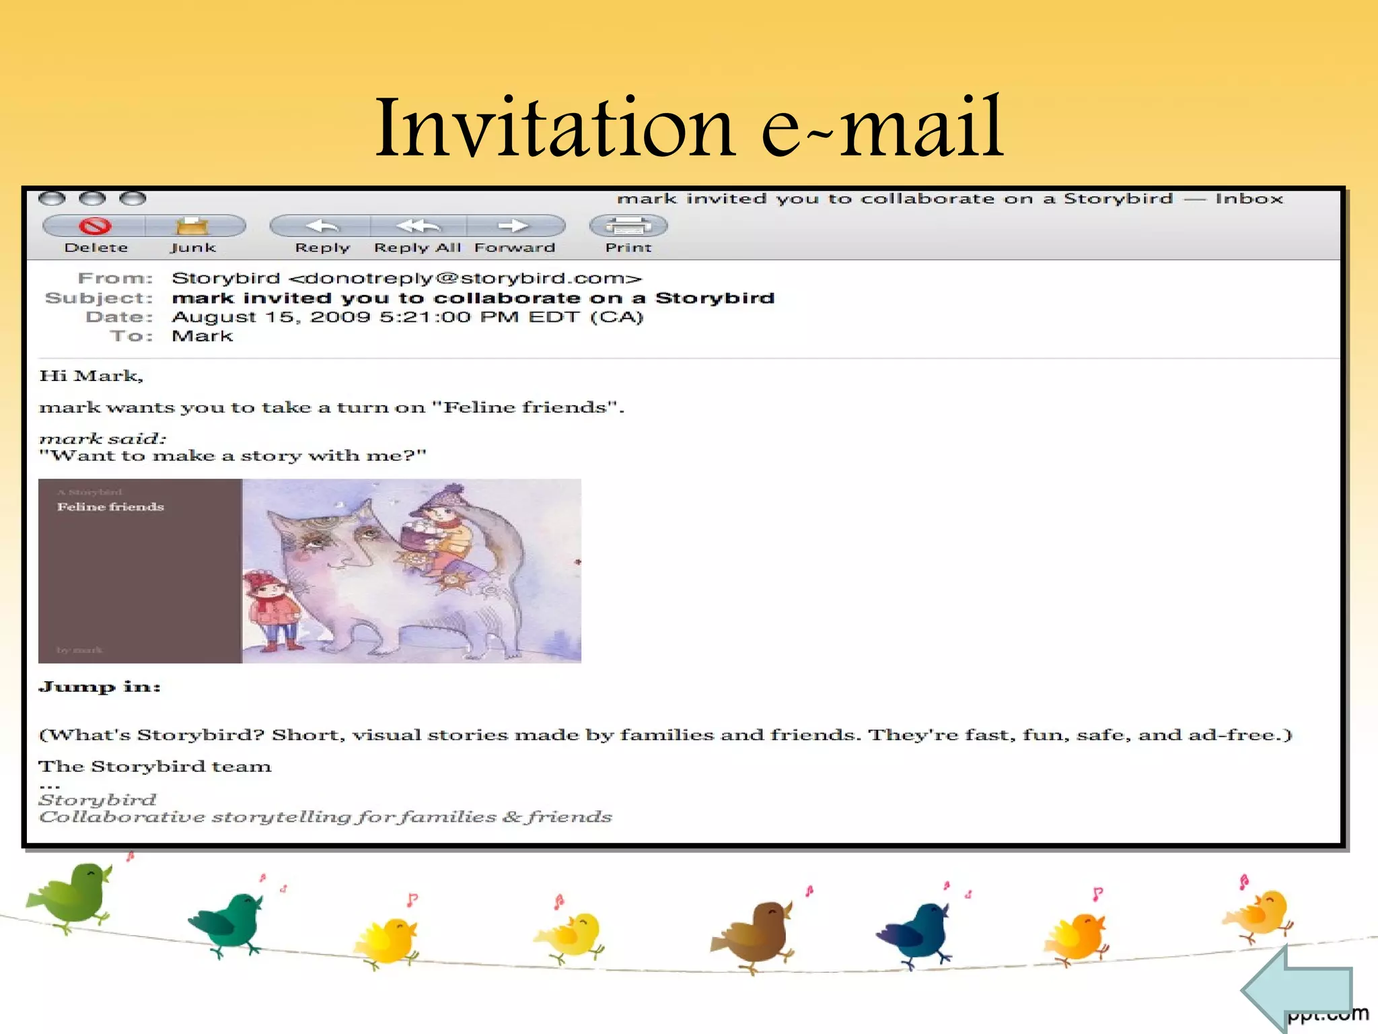1378x1034 pixels.
Task: Click the Reply All double-arrow icon
Action: click(x=418, y=226)
